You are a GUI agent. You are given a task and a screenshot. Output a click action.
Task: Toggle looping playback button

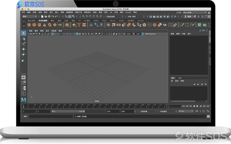[x=197, y=111]
